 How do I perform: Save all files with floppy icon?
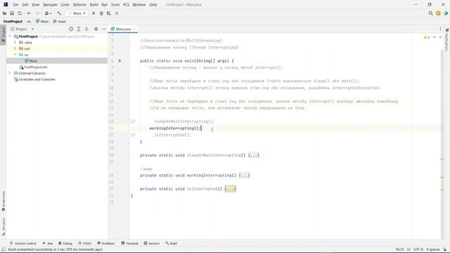click(12, 13)
